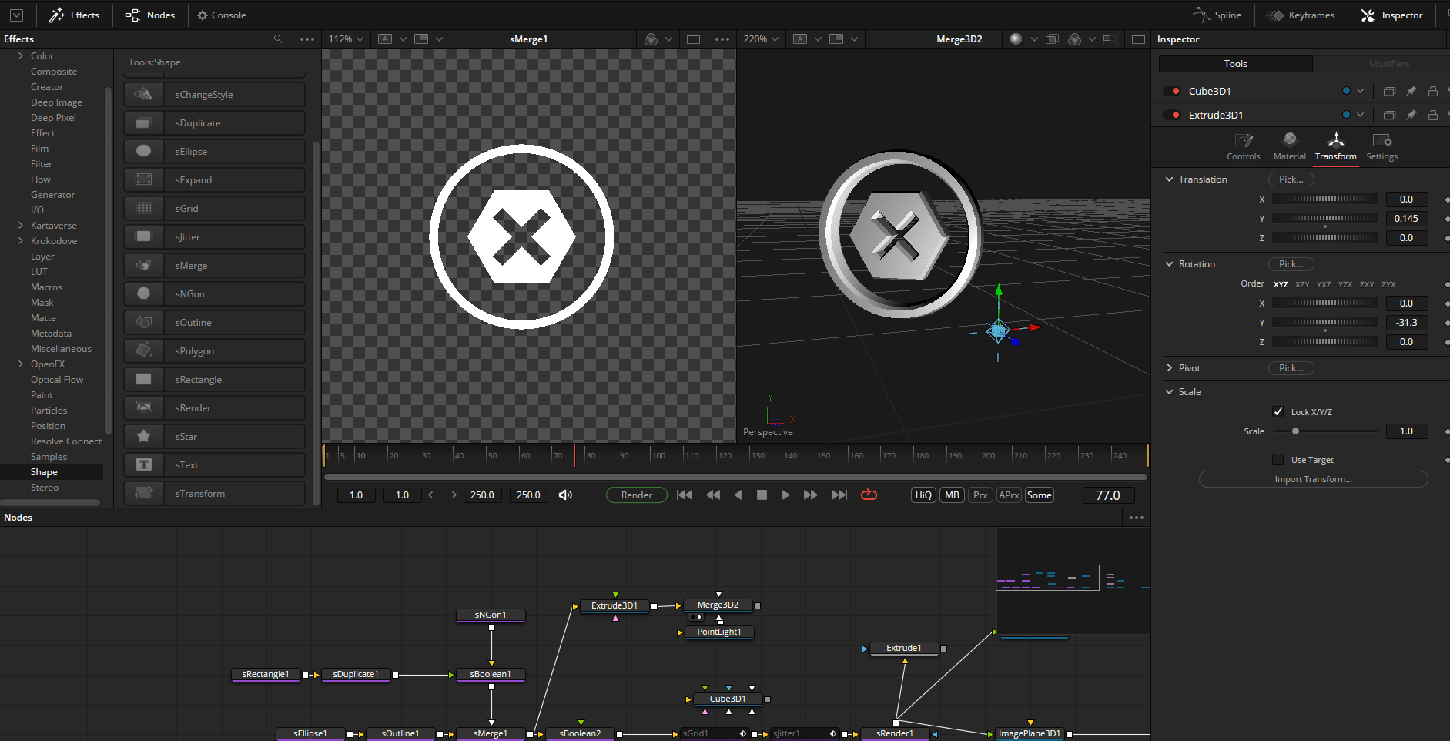This screenshot has height=741, width=1450.
Task: Open the Controls section in the Inspector
Action: coord(1243,146)
